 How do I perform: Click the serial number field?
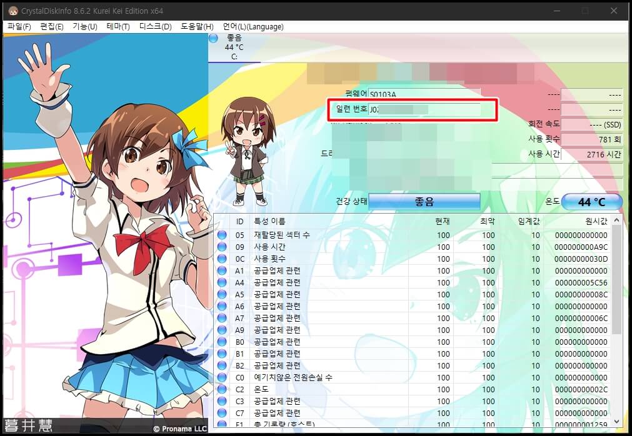coord(424,109)
